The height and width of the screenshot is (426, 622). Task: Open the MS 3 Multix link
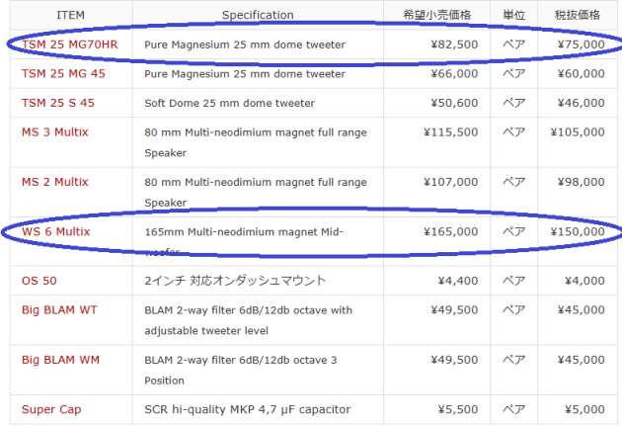pyautogui.click(x=55, y=132)
